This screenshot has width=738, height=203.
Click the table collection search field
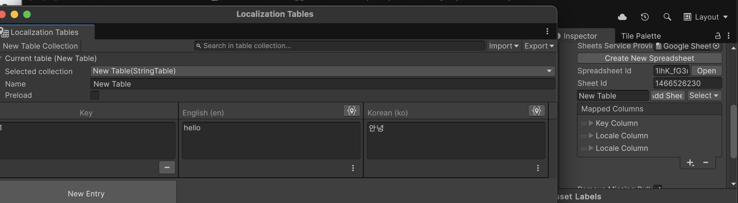340,46
